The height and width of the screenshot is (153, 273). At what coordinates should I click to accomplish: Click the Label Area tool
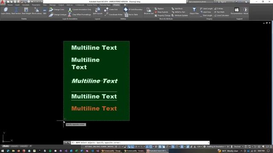[x=206, y=12]
